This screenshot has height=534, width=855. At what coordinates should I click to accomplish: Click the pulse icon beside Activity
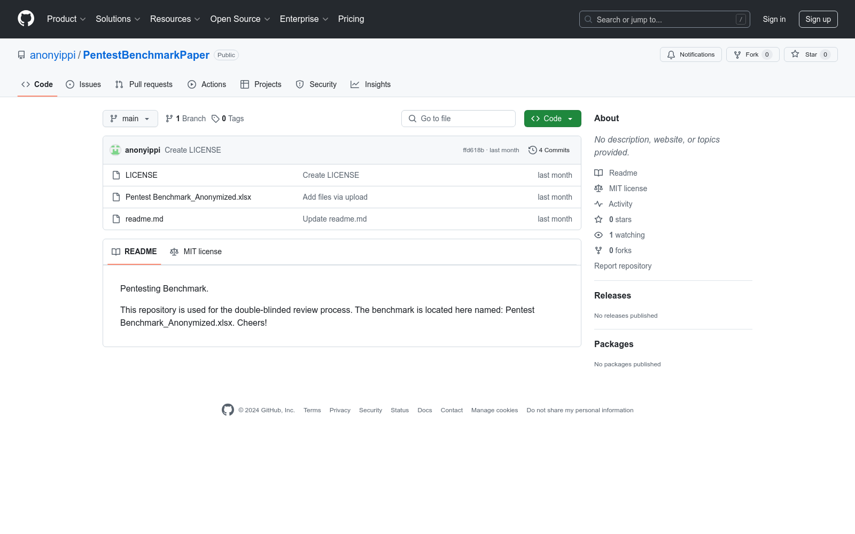(x=598, y=204)
